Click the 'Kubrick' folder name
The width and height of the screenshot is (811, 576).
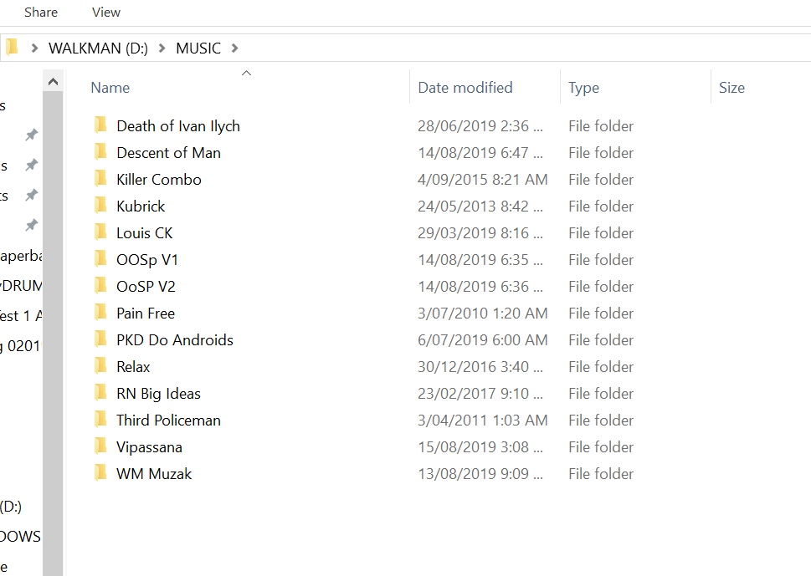(141, 206)
